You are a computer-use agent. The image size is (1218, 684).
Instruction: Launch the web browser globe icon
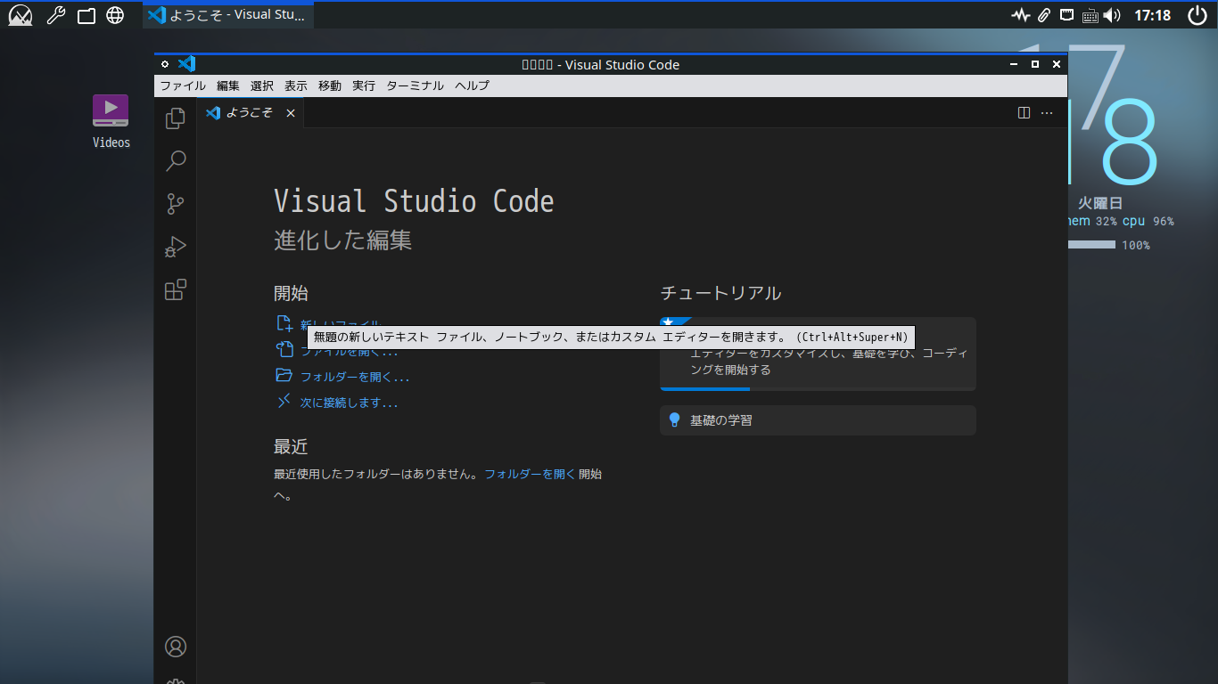point(115,15)
